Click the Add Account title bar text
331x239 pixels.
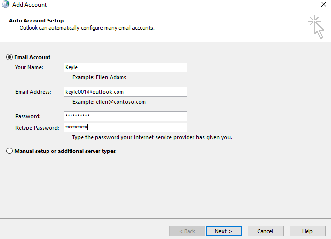pos(29,5)
